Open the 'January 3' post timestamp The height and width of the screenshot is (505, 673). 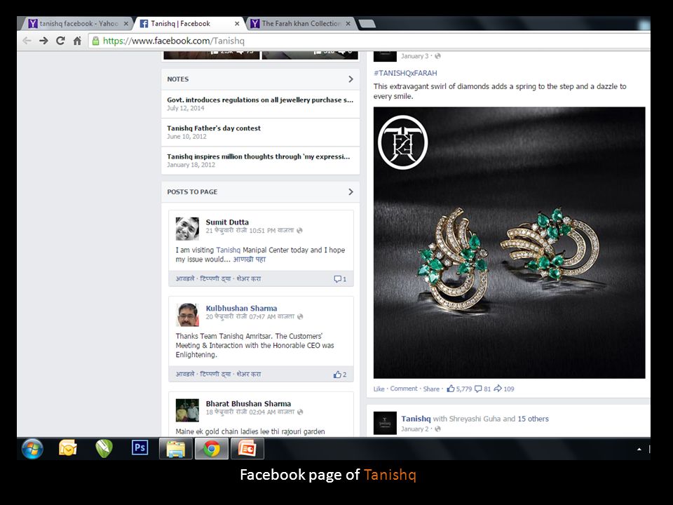pos(414,56)
